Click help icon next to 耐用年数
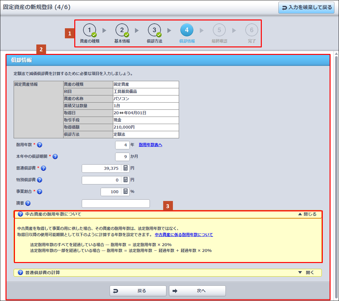Image resolution: width=339 pixels, height=301 pixels. 40,145
